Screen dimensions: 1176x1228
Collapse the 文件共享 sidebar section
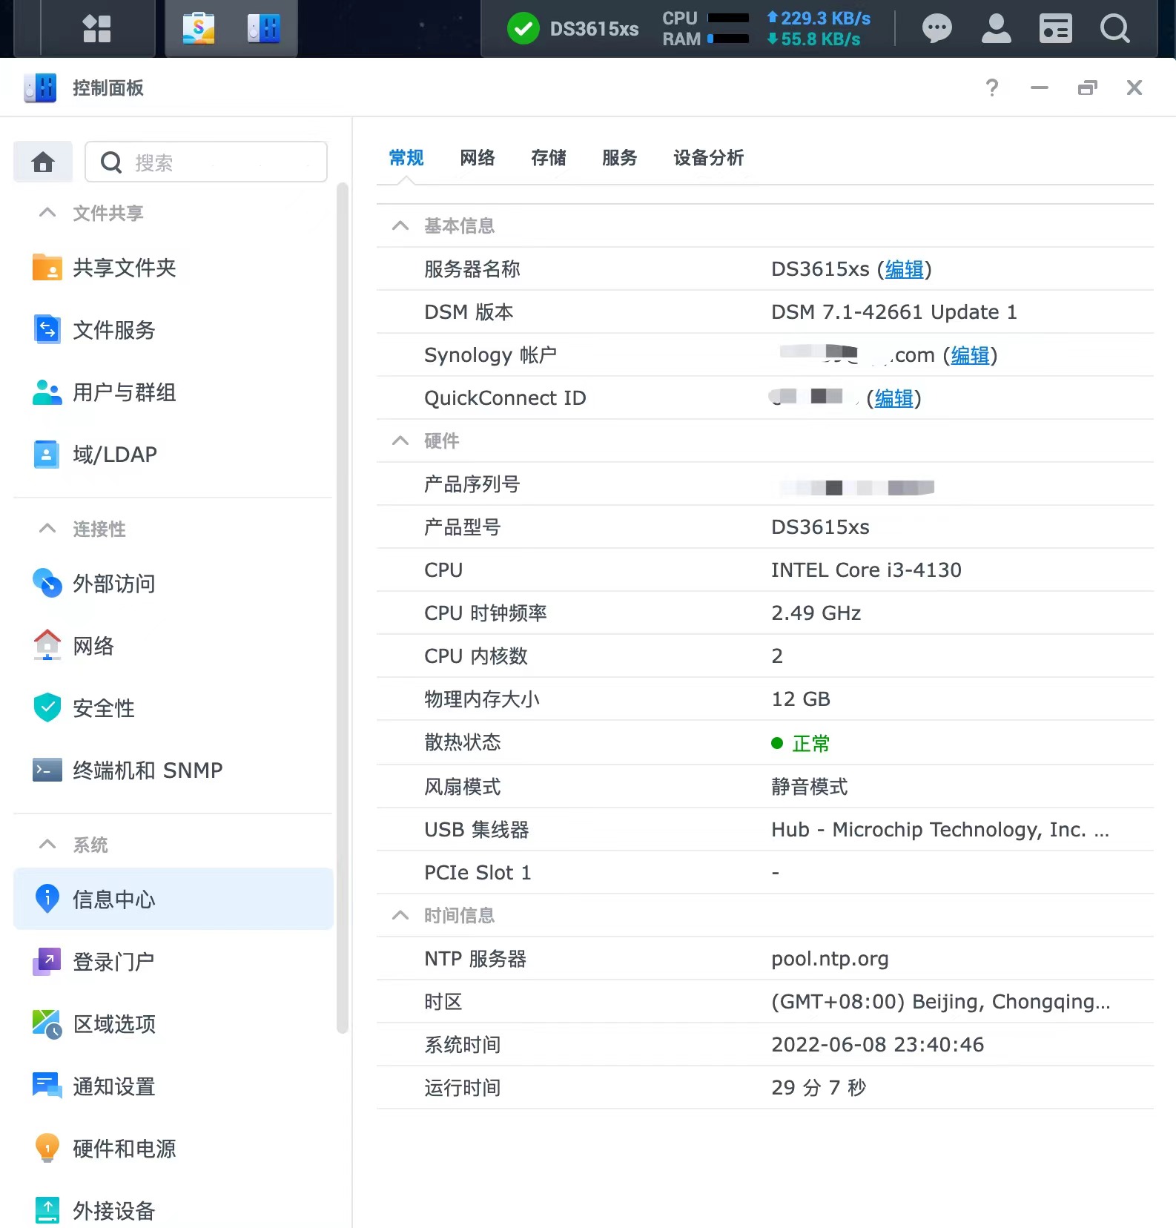47,213
